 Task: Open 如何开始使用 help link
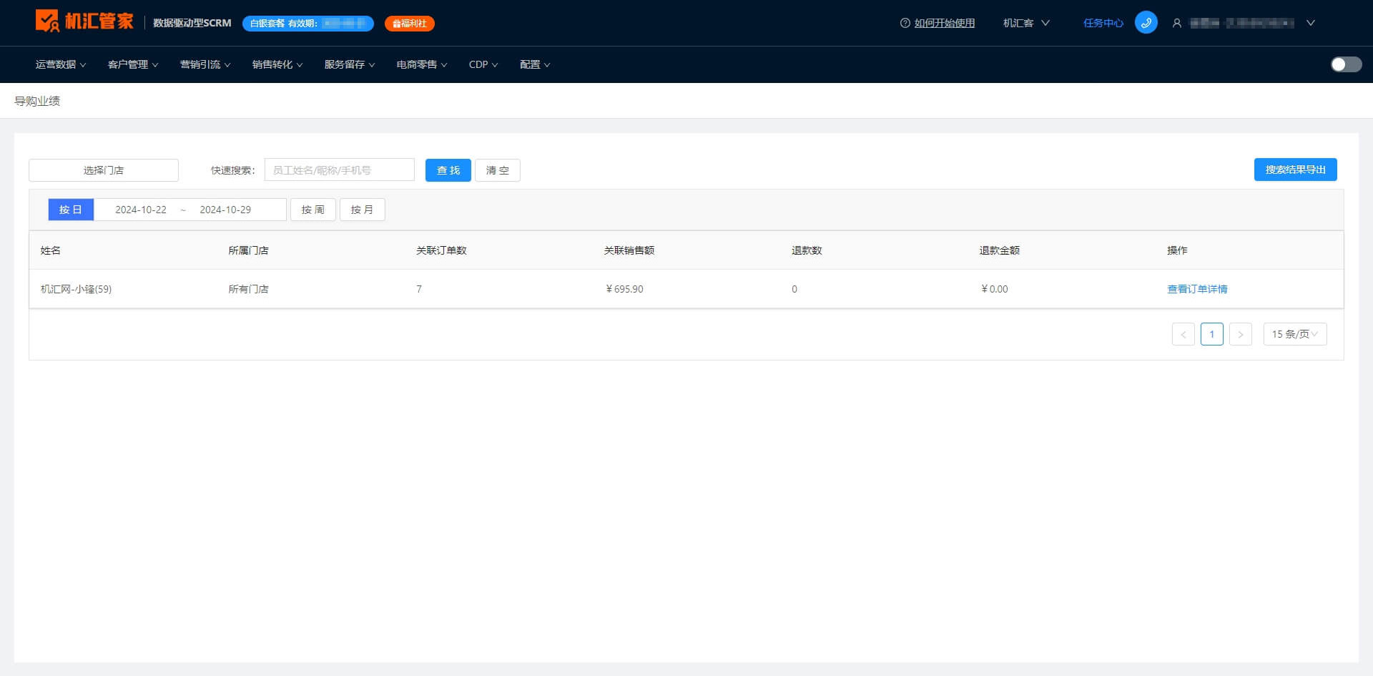[944, 23]
